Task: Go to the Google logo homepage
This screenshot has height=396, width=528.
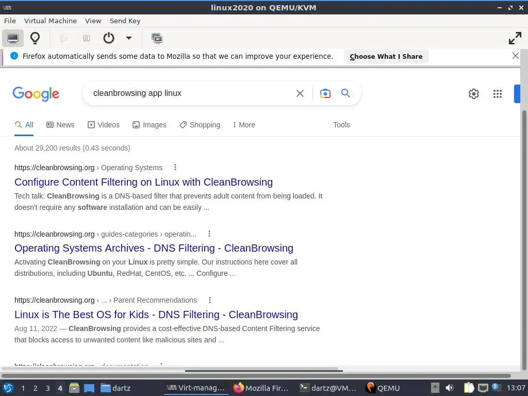Action: pyautogui.click(x=36, y=94)
